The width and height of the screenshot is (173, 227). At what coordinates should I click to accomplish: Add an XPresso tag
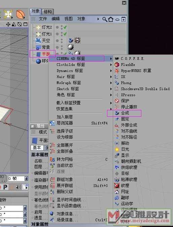pos(125,95)
